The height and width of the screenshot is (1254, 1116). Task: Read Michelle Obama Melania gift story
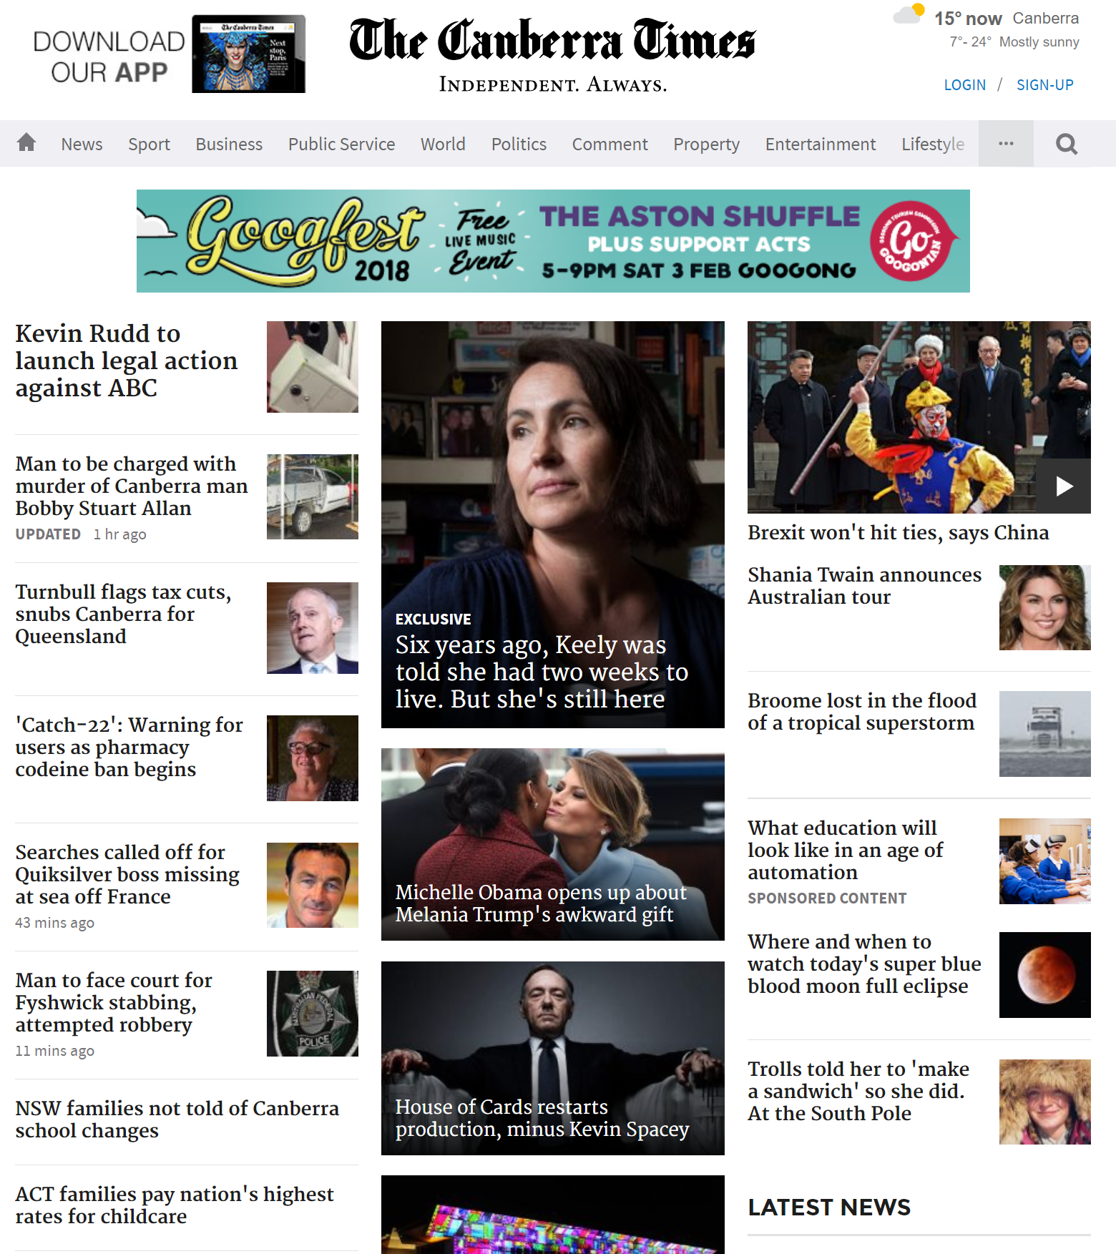(x=553, y=844)
